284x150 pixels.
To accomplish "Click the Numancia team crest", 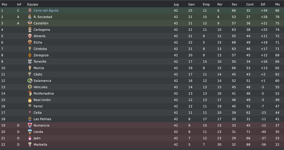I will (30, 125).
